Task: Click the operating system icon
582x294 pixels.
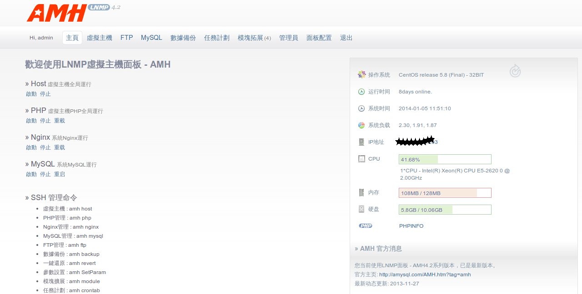Action: (x=361, y=74)
